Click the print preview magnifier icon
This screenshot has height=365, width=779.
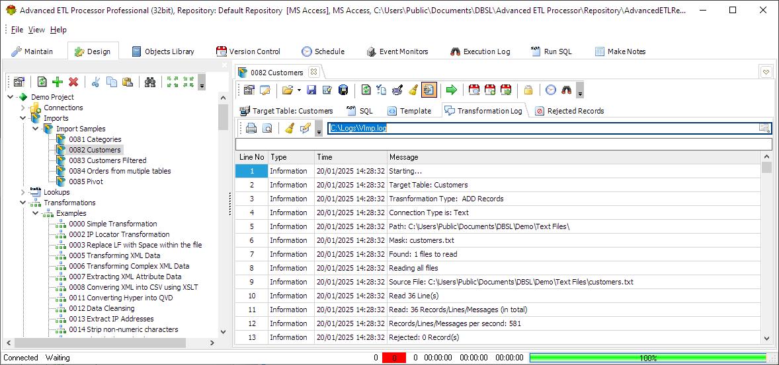pyautogui.click(x=267, y=129)
